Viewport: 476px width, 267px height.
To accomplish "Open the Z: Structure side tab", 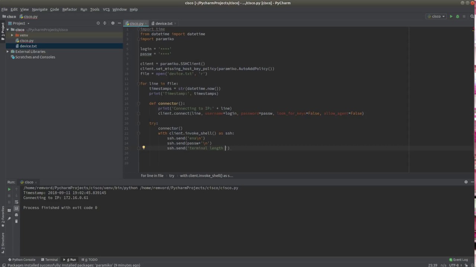I will (x=3, y=243).
